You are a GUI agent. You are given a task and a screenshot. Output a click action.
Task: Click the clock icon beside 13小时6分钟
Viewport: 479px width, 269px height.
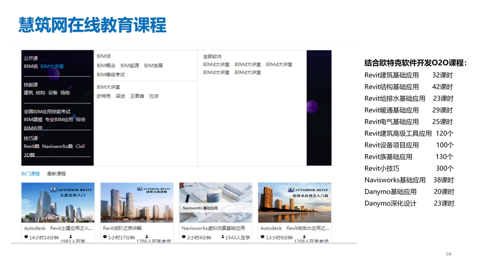262,237
